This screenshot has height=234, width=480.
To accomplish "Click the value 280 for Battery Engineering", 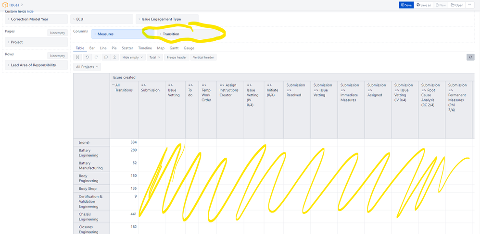I will pos(134,150).
